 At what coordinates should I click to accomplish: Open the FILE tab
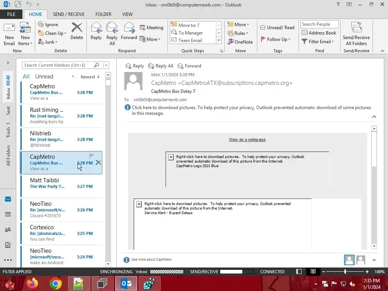tap(11, 14)
